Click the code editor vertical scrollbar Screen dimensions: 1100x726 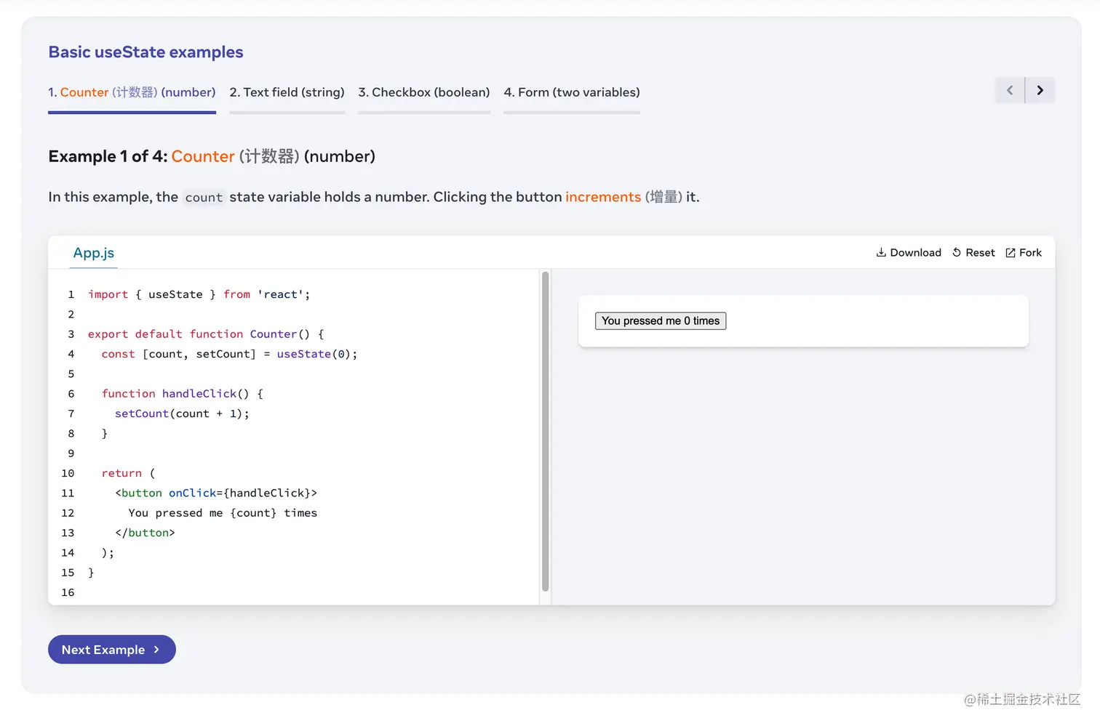[545, 432]
